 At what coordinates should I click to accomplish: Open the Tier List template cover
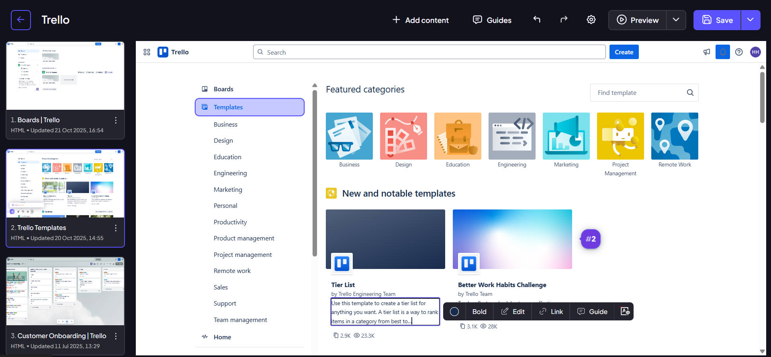click(x=385, y=239)
